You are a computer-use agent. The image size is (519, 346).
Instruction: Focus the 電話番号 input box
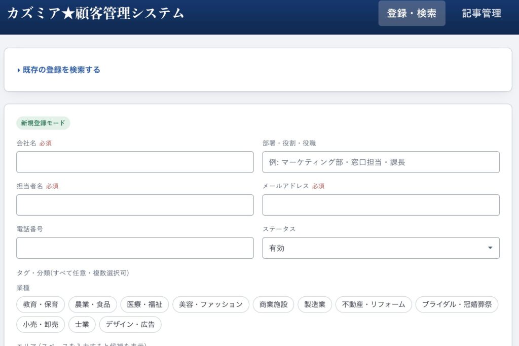coord(135,248)
